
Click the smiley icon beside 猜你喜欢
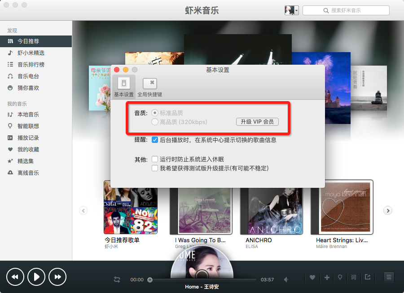(10, 88)
